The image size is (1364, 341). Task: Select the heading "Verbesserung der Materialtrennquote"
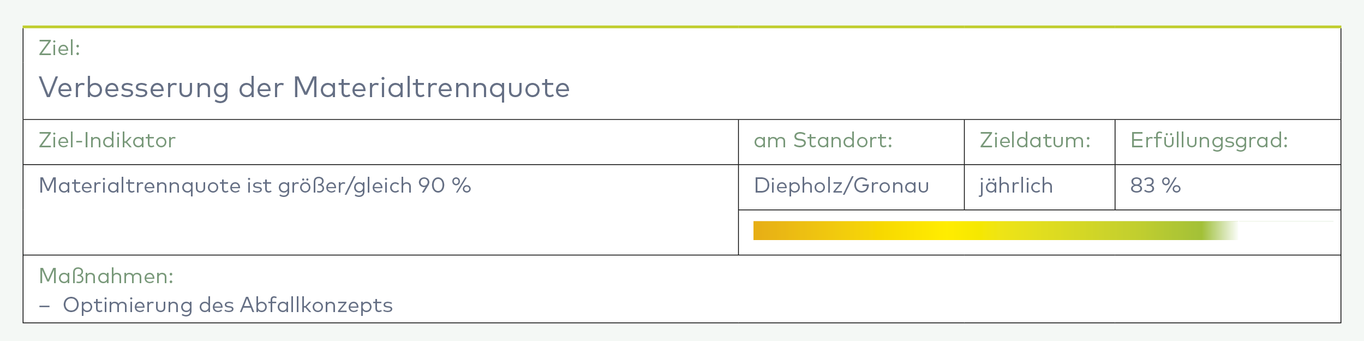304,87
